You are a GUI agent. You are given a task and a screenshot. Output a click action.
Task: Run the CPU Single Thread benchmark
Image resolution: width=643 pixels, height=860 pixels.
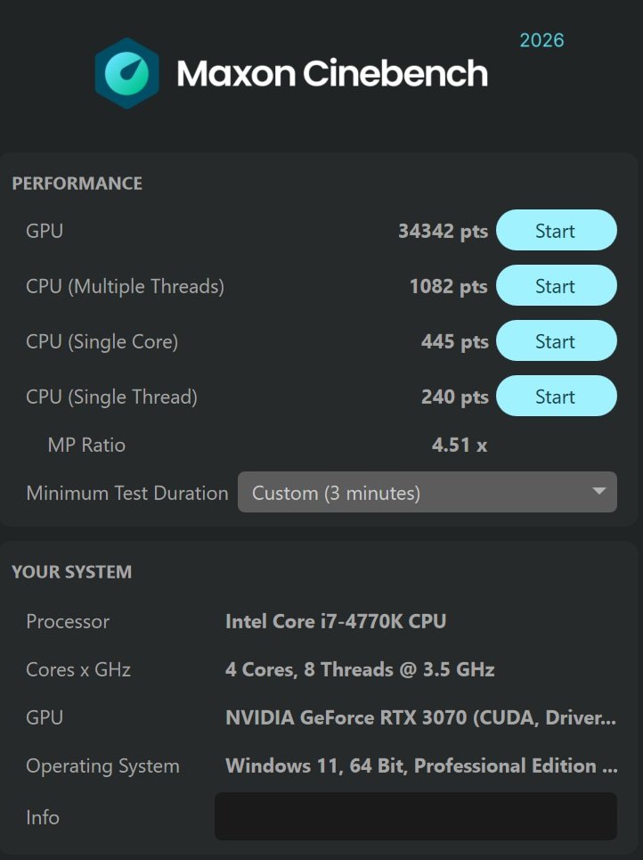pyautogui.click(x=556, y=397)
